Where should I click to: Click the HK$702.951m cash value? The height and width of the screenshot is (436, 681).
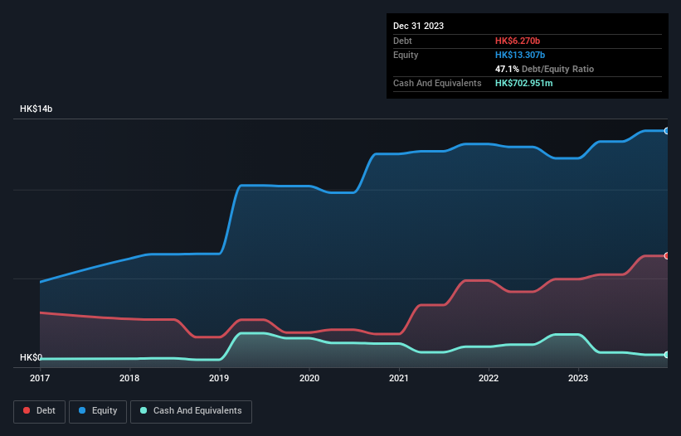523,83
